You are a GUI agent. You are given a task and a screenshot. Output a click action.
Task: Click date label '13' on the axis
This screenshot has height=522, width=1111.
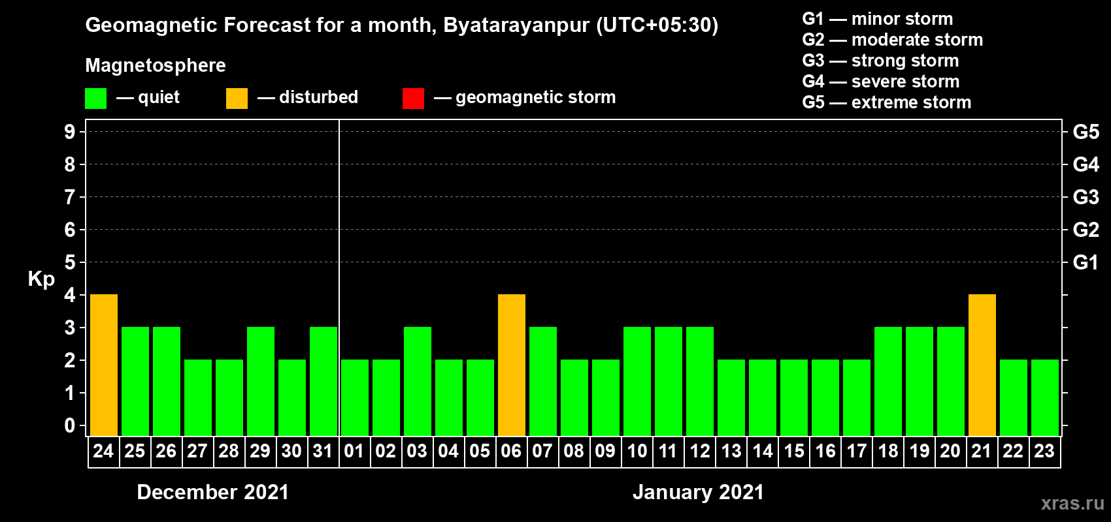coord(731,452)
